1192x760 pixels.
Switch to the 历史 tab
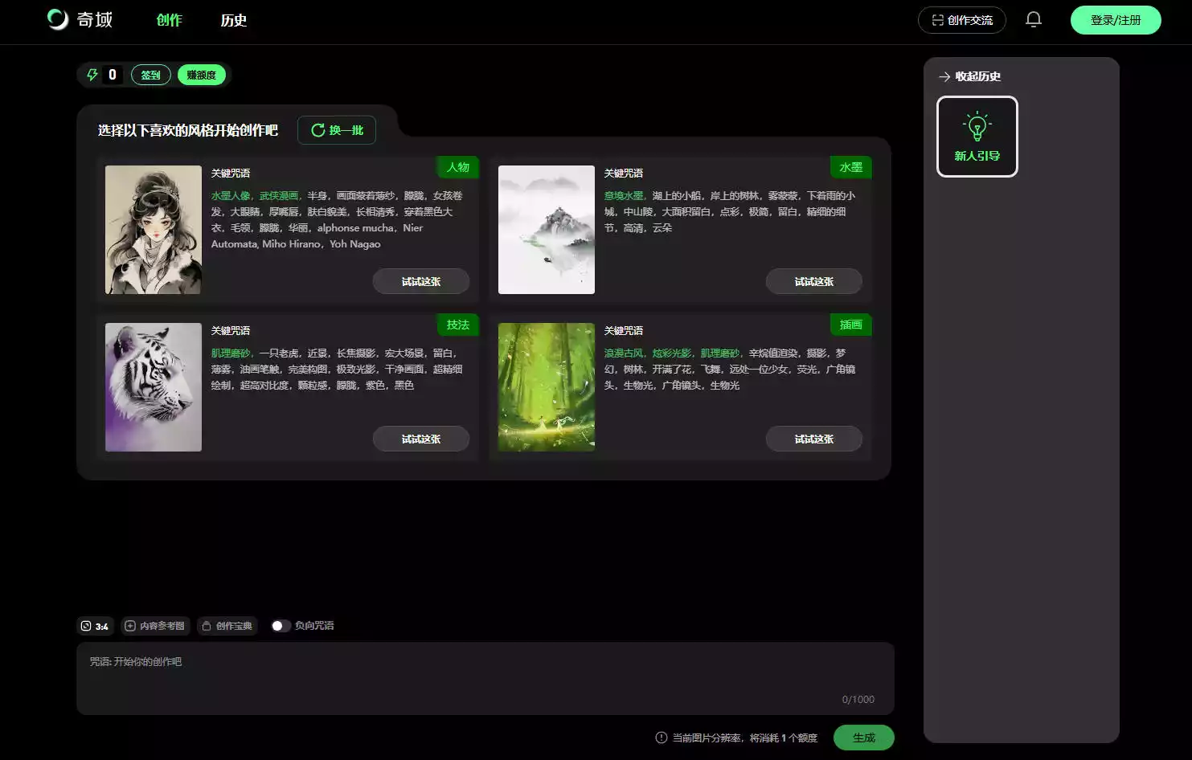click(233, 20)
